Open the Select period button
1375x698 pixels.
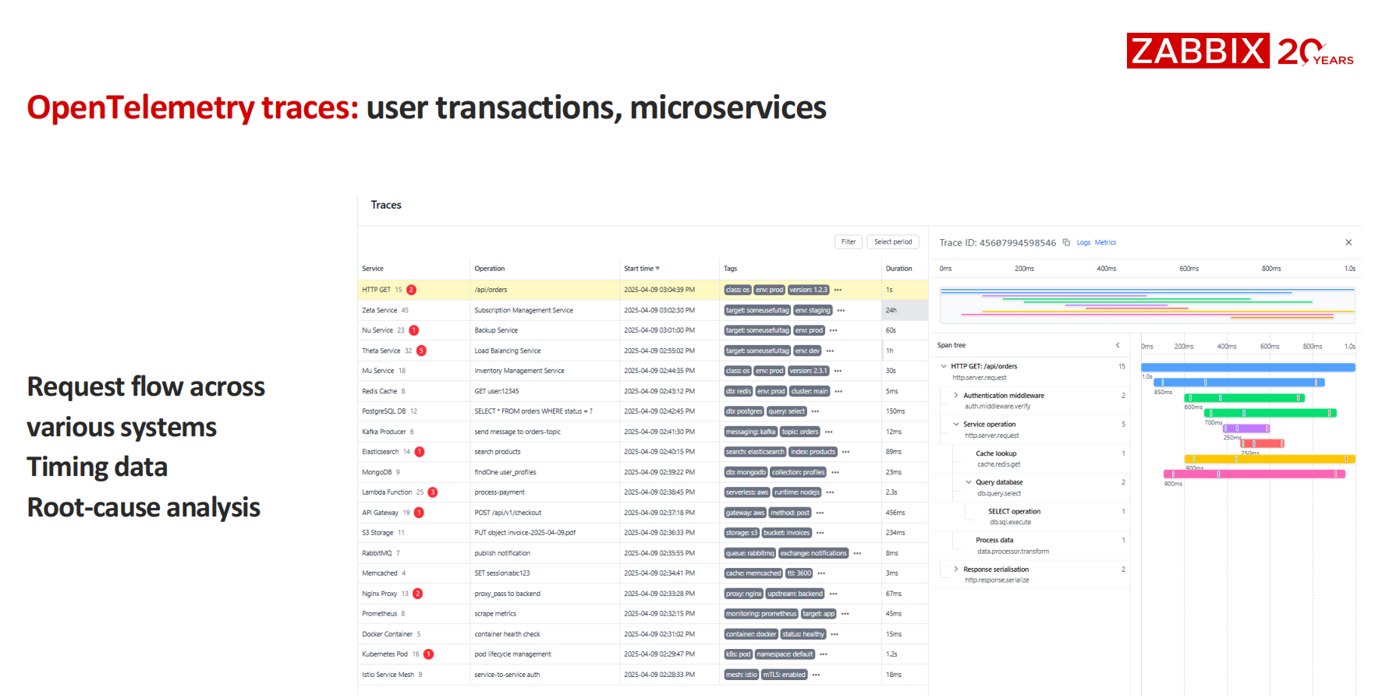point(893,241)
